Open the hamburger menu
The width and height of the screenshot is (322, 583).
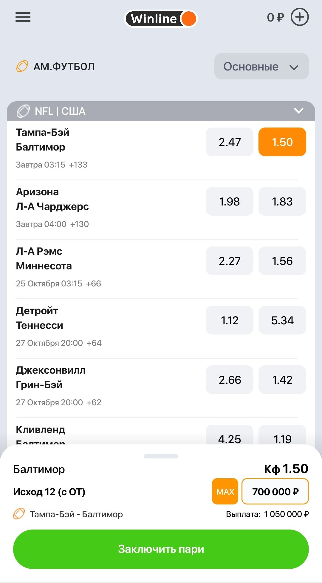click(23, 17)
